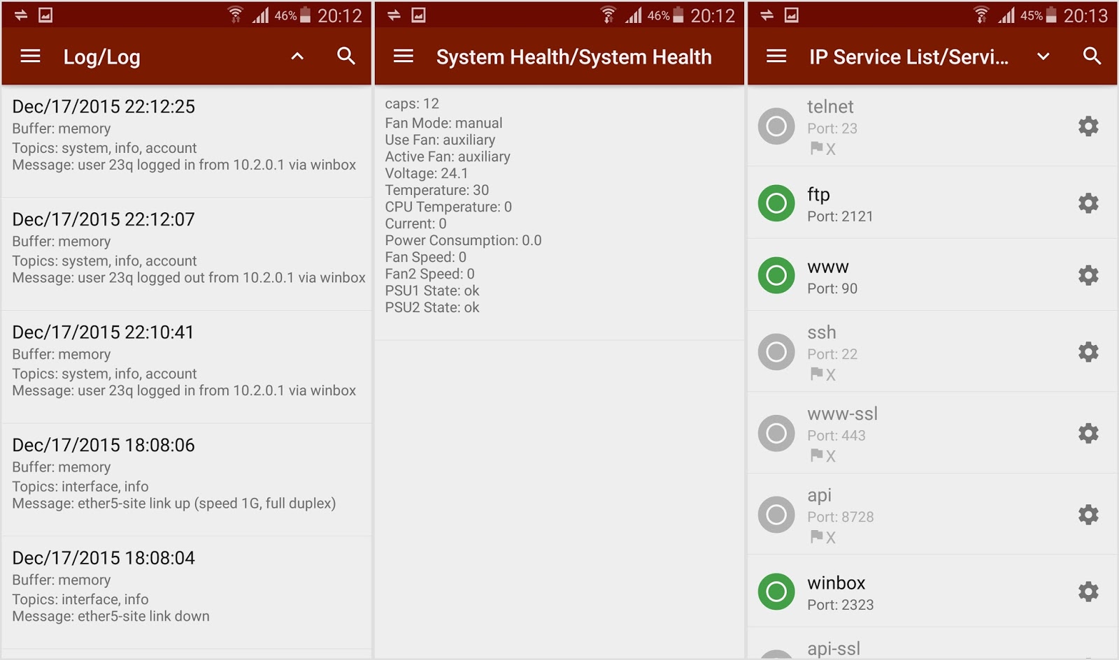Open settings gear for telnet service
Viewport: 1119px width, 660px height.
click(1088, 126)
